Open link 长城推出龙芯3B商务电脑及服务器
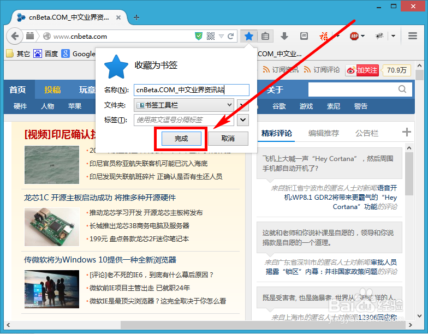The image size is (428, 334). coord(140,226)
